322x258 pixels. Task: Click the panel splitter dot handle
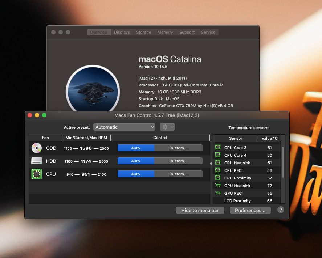point(211,164)
